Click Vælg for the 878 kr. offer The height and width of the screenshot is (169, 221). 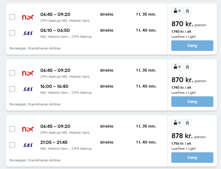coord(192,157)
